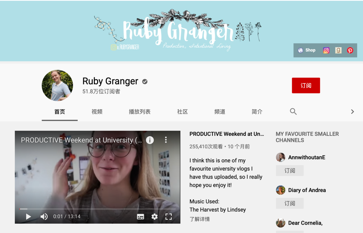The width and height of the screenshot is (363, 233).
Task: Click the verified checkmark badge
Action: click(145, 81)
